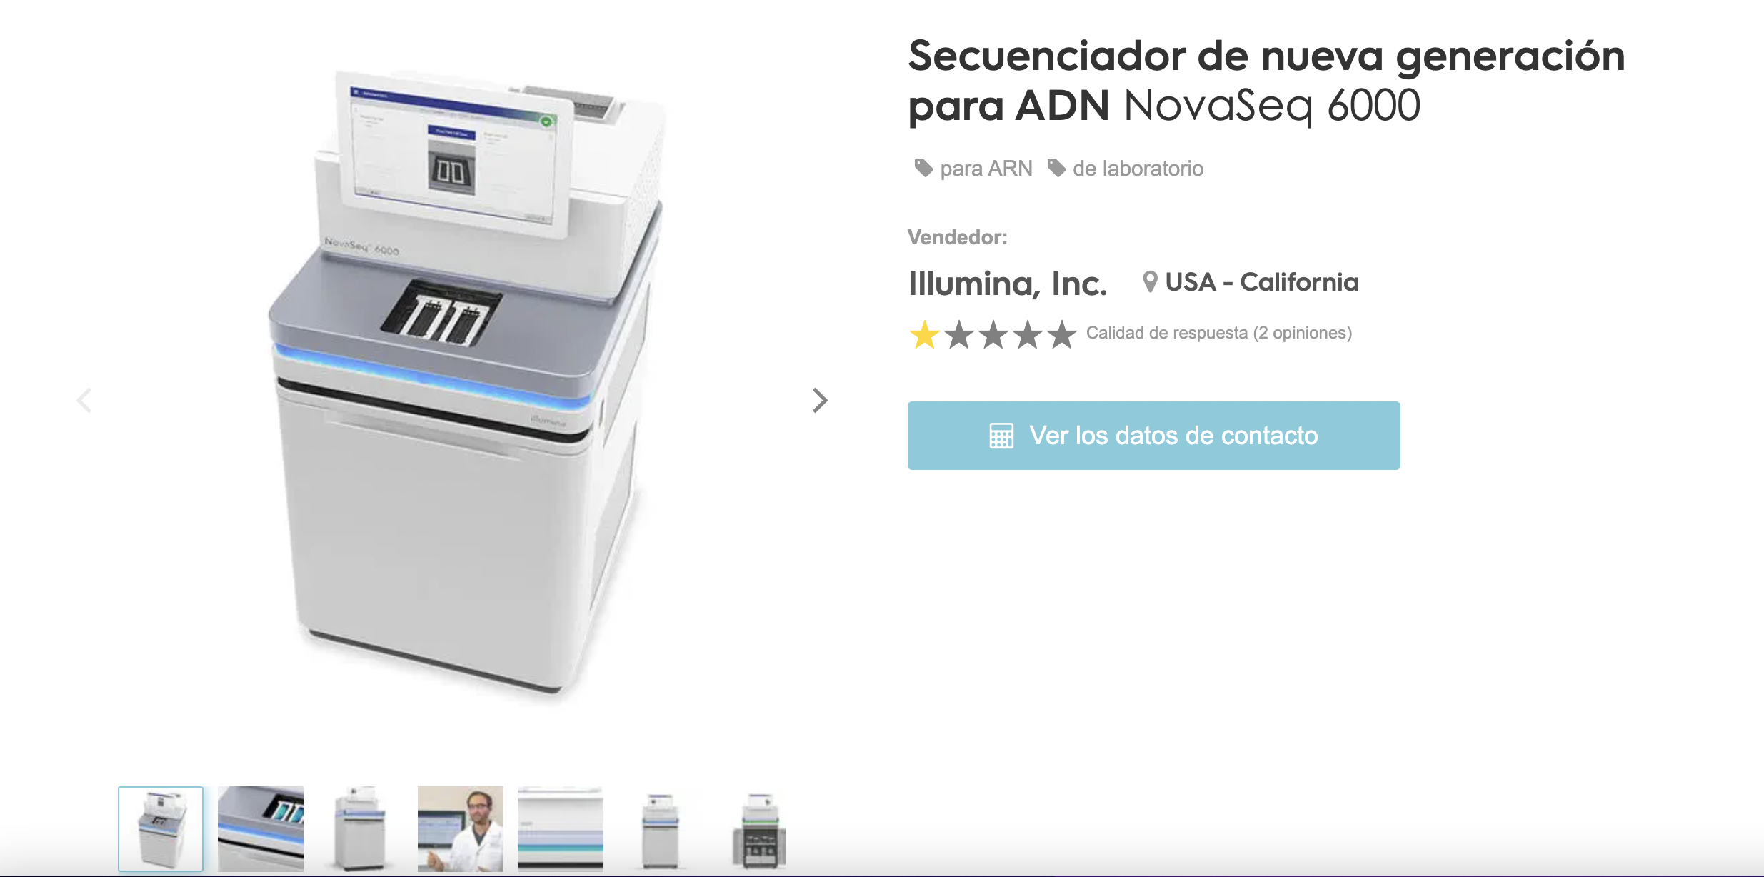This screenshot has width=1764, height=877.
Task: Open the para ARN tag
Action: 986,169
